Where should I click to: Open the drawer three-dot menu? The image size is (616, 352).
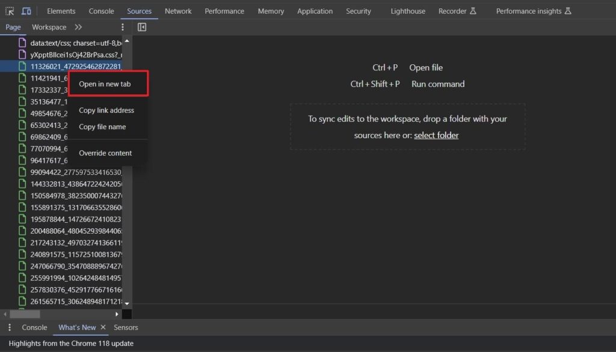10,327
